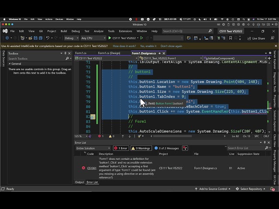Click the split editor plus icon

[x=269, y=58]
